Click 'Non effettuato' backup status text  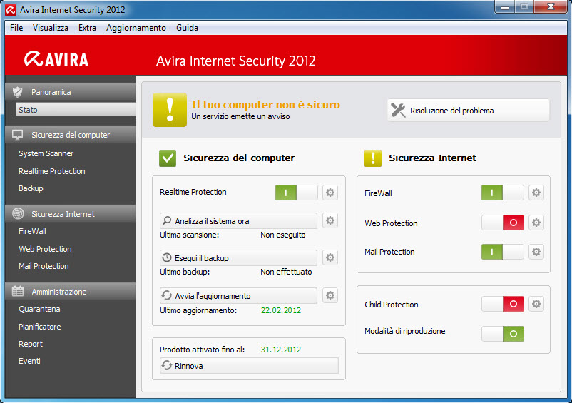click(x=286, y=272)
